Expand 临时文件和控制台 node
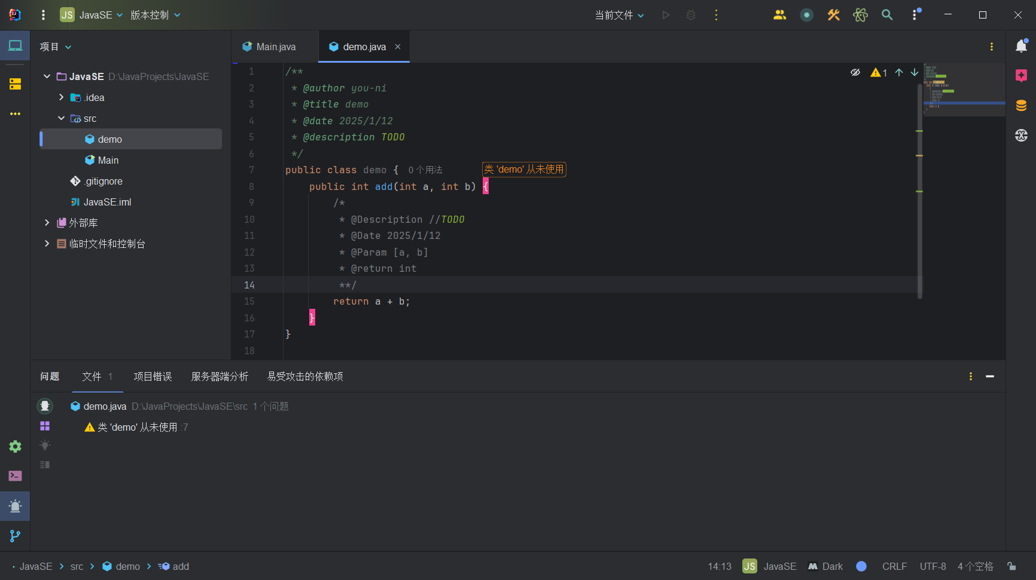This screenshot has width=1036, height=580. (x=47, y=244)
